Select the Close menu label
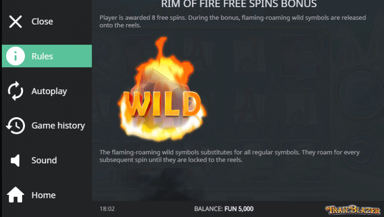 click(42, 22)
